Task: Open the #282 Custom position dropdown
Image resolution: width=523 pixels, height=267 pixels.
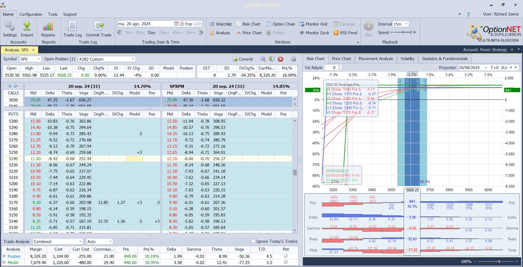Action: (133, 59)
